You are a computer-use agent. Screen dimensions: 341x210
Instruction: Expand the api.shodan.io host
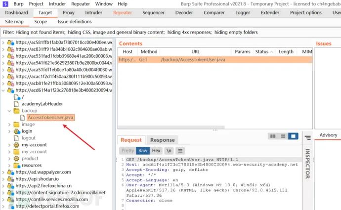tap(3, 179)
